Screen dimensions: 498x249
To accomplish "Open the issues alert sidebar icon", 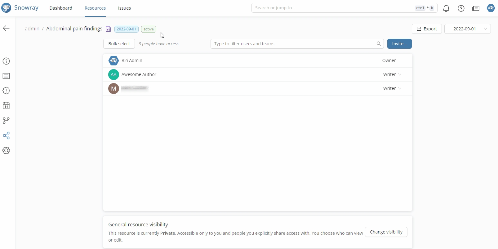I will click(6, 91).
